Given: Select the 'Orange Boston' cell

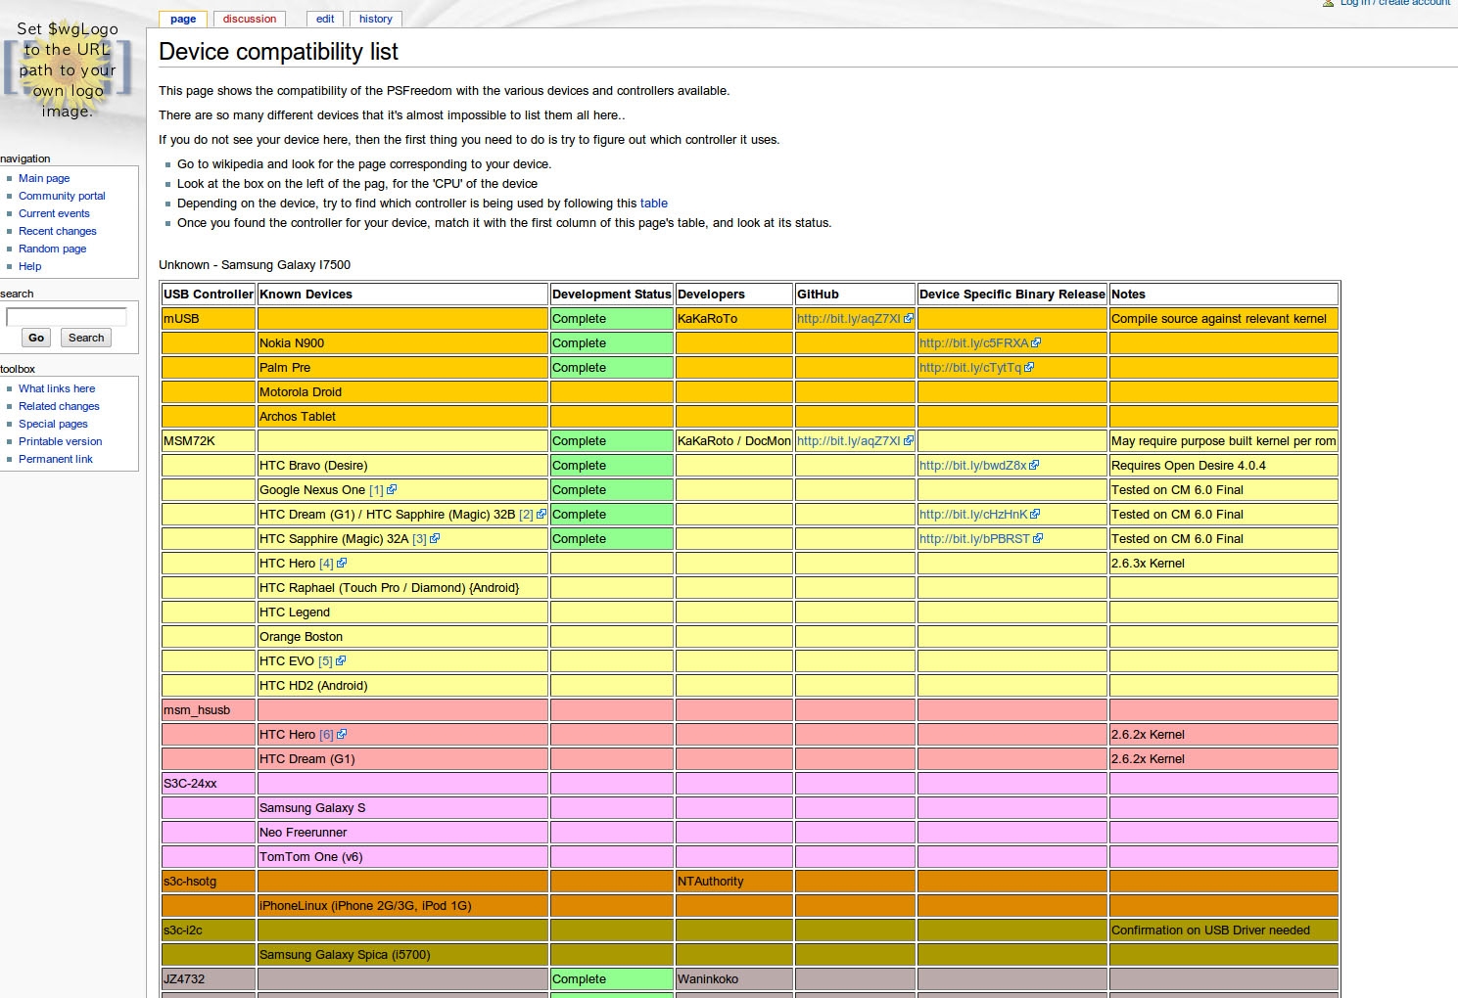Looking at the screenshot, I should tap(402, 637).
